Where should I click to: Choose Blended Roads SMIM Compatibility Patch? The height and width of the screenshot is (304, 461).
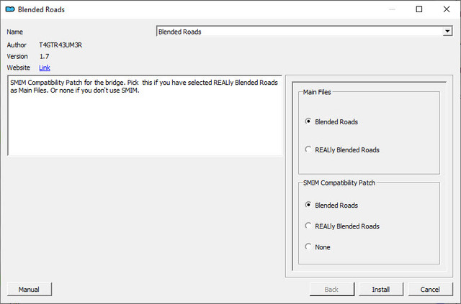[331, 205]
